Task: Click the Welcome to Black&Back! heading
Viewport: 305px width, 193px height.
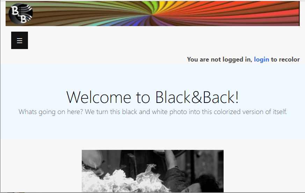Action: coord(152,97)
